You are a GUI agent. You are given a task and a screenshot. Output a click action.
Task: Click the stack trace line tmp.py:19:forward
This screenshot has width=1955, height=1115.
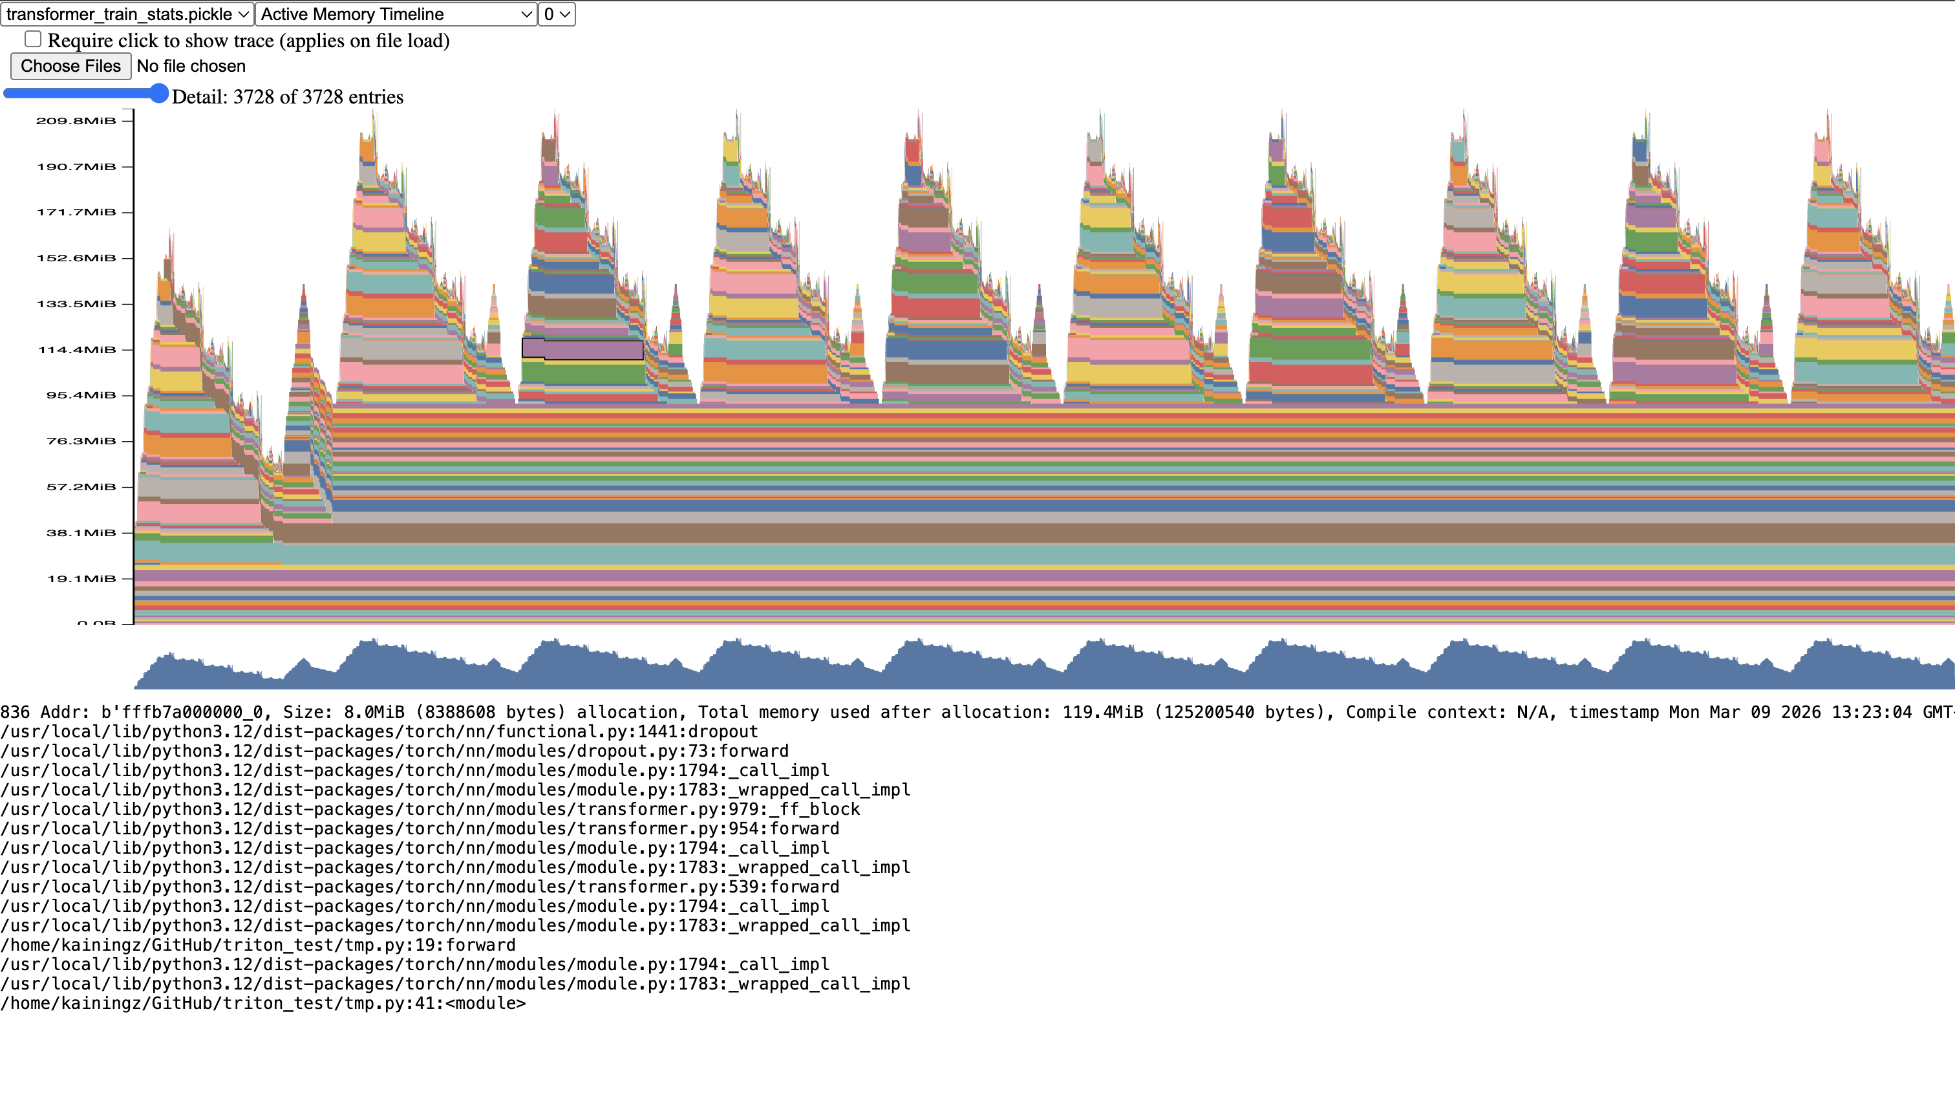(258, 945)
